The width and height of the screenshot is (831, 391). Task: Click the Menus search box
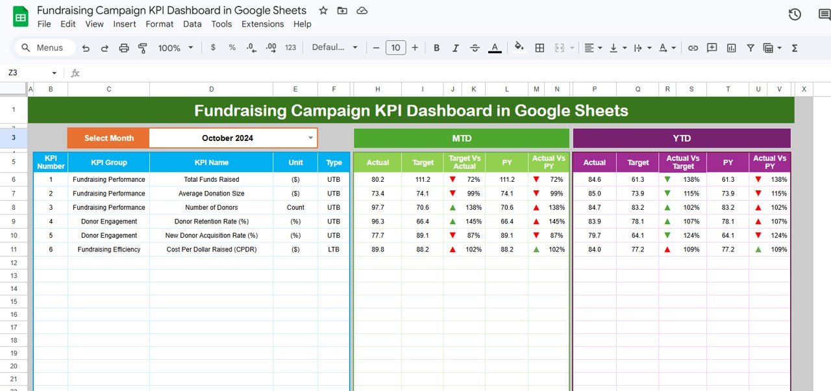[x=44, y=47]
